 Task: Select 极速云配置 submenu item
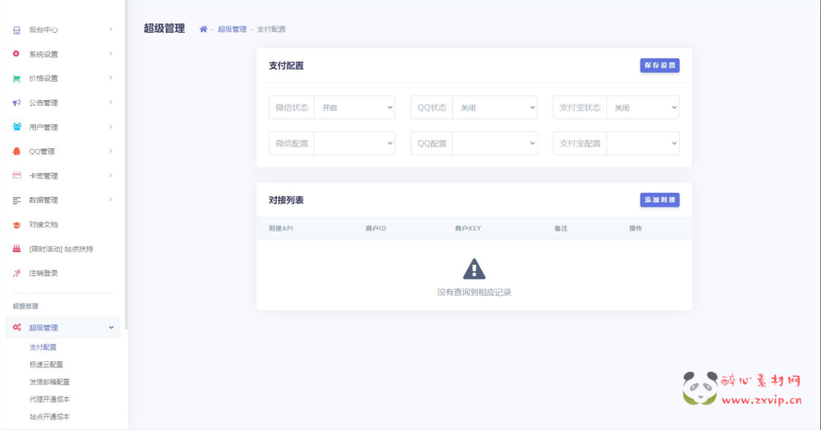click(x=46, y=364)
